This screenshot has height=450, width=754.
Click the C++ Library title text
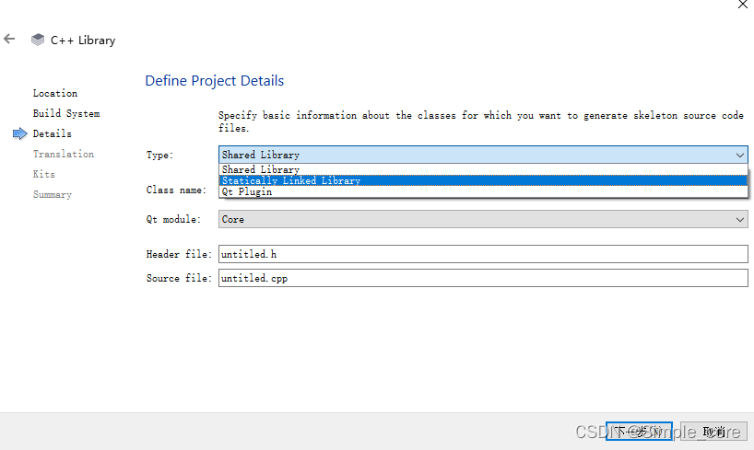[x=83, y=40]
